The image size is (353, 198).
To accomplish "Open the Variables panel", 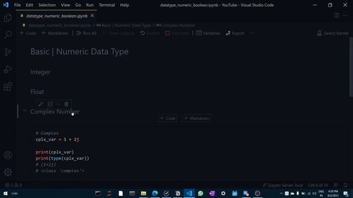I will coord(208,33).
